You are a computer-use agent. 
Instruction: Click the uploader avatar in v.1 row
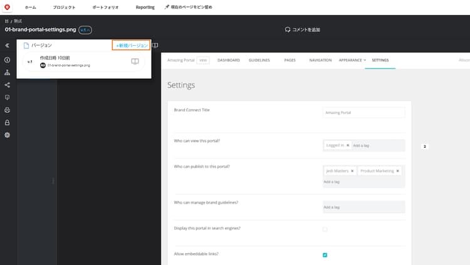pyautogui.click(x=43, y=65)
